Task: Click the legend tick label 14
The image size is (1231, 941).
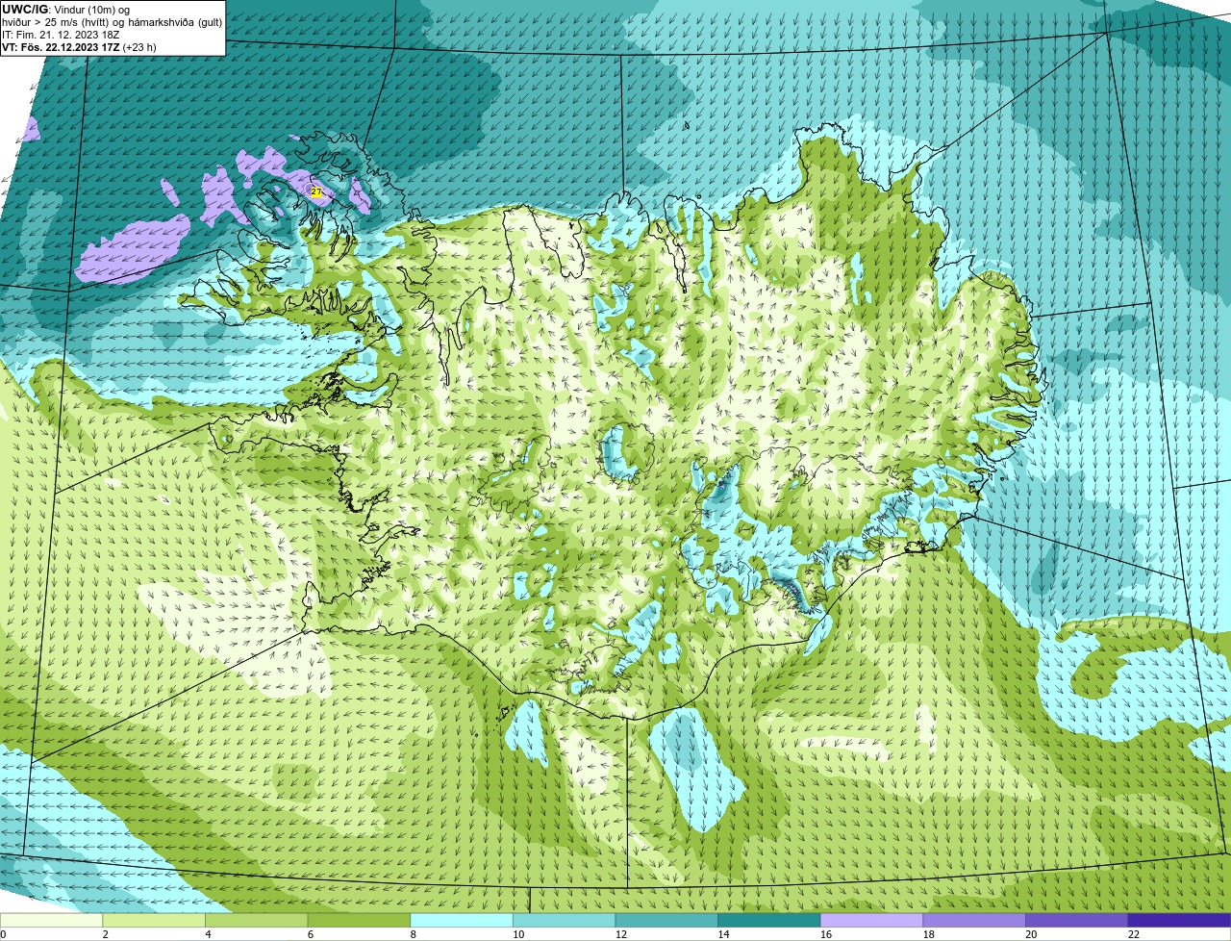Action: tap(723, 934)
